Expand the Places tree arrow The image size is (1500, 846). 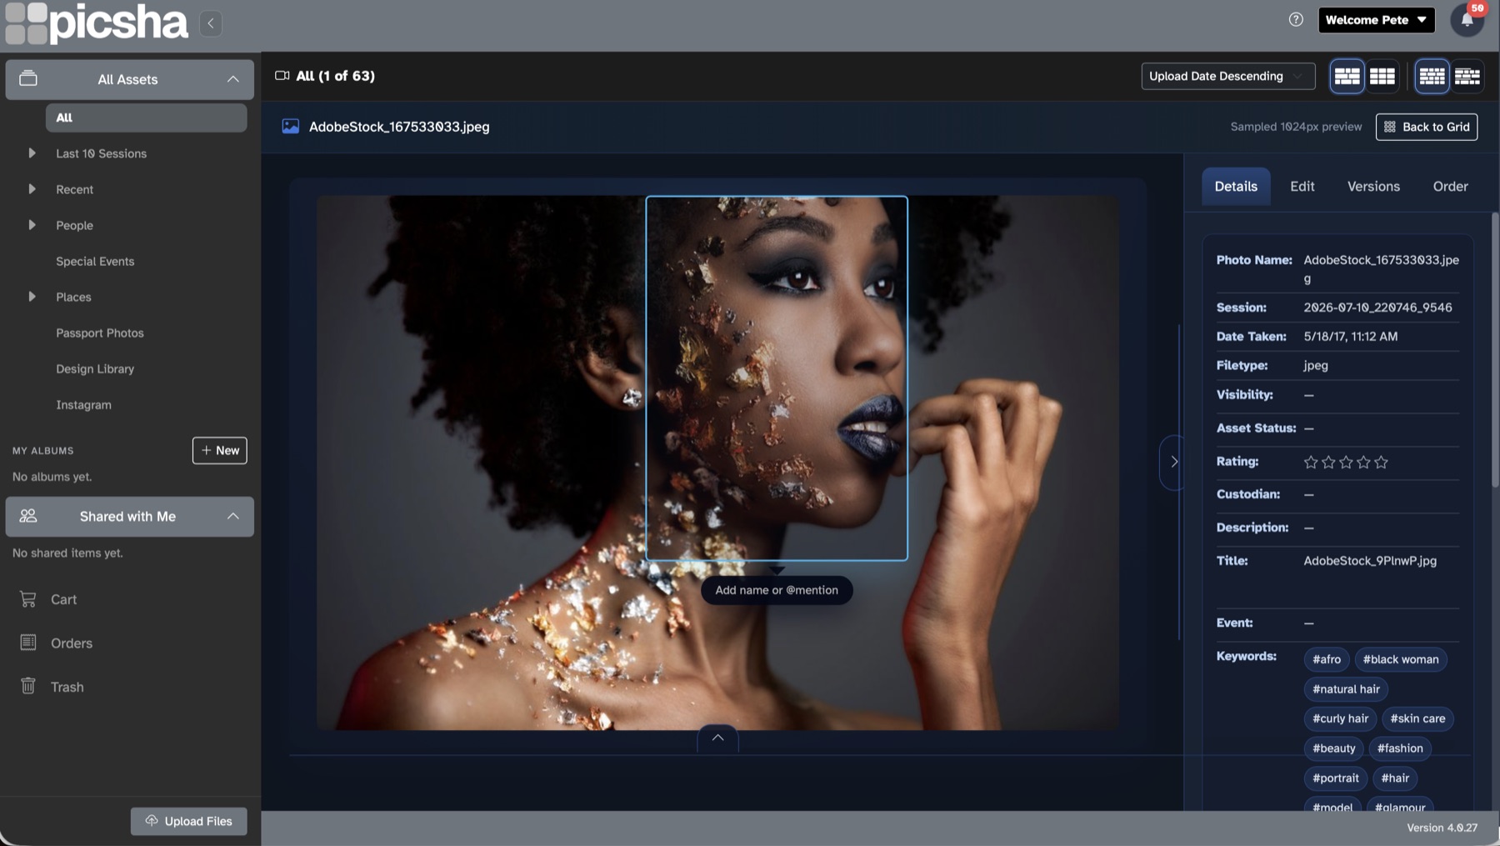pos(32,297)
